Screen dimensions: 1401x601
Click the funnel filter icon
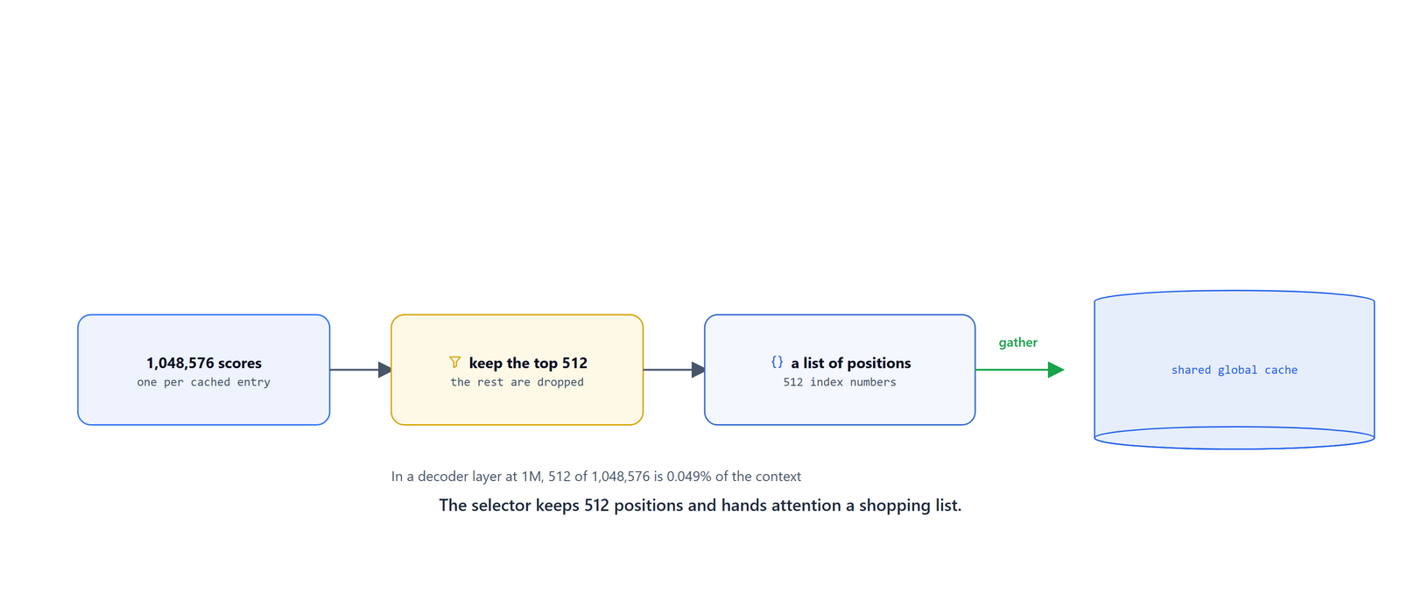(x=454, y=362)
